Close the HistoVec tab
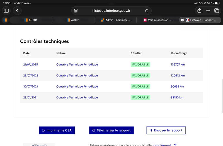 click(182, 20)
